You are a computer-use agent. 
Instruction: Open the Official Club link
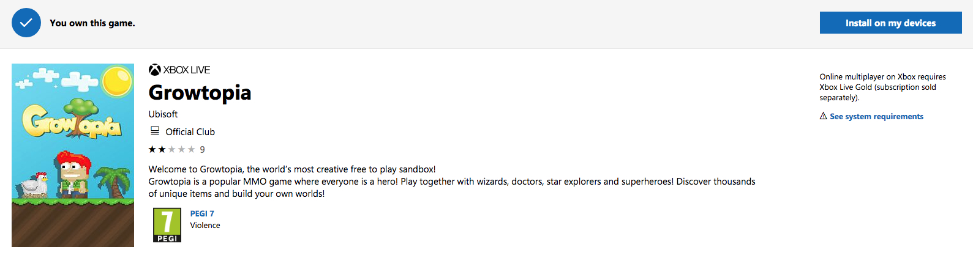(x=190, y=131)
